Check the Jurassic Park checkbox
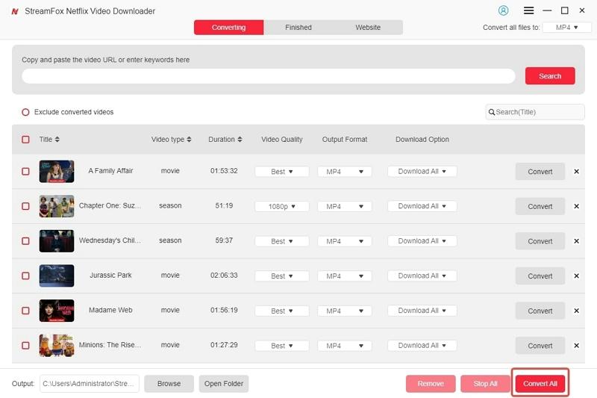597x398 pixels. [25, 276]
